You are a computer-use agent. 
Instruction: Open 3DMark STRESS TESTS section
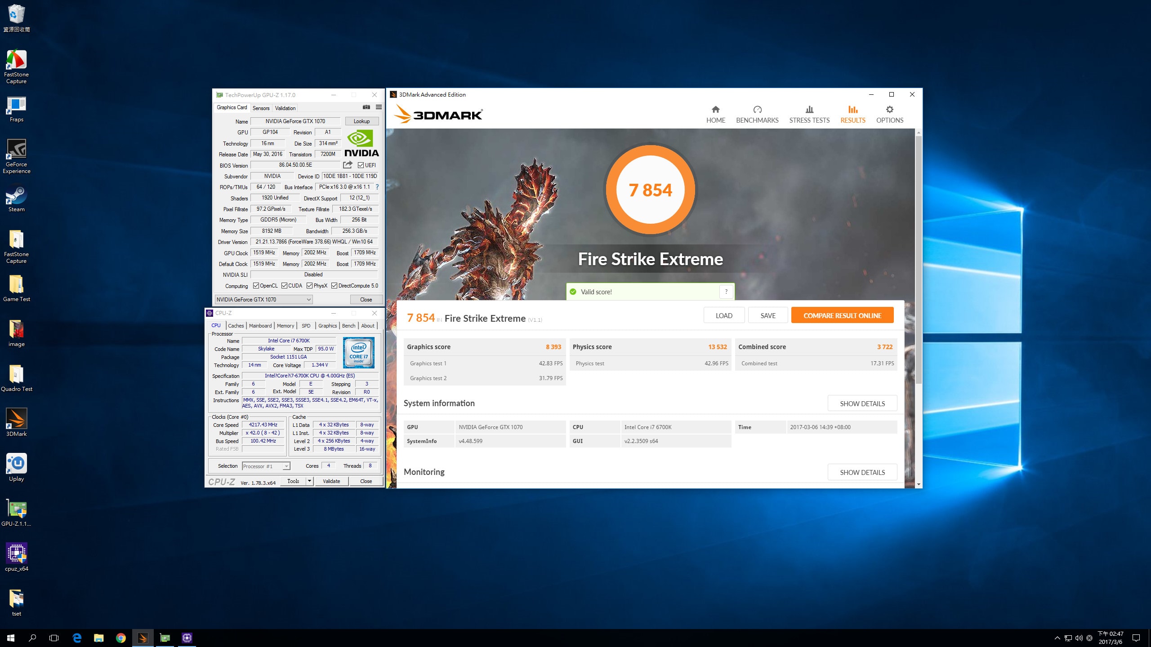pyautogui.click(x=809, y=115)
